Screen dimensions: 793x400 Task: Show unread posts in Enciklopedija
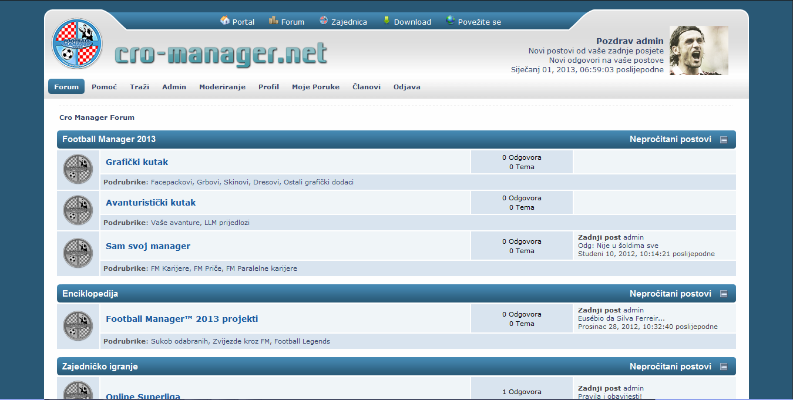click(x=670, y=293)
